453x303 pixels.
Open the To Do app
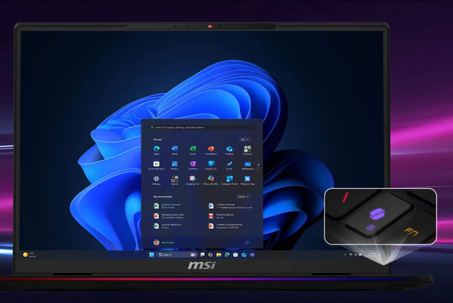(x=229, y=165)
